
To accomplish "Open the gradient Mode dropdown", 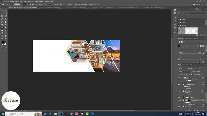I will [48, 5].
